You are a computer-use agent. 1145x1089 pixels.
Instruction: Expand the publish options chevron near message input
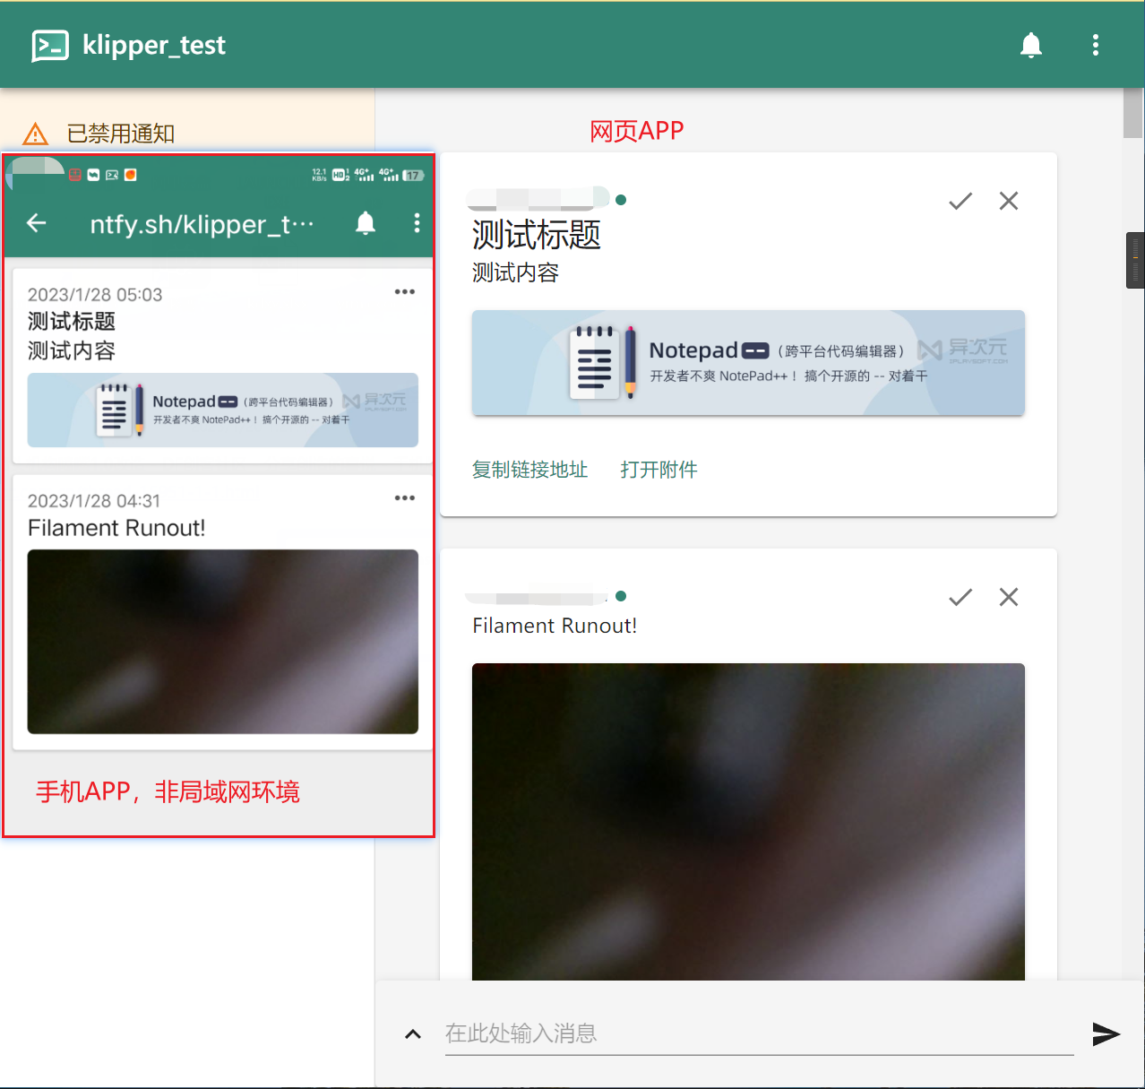[x=413, y=1034]
